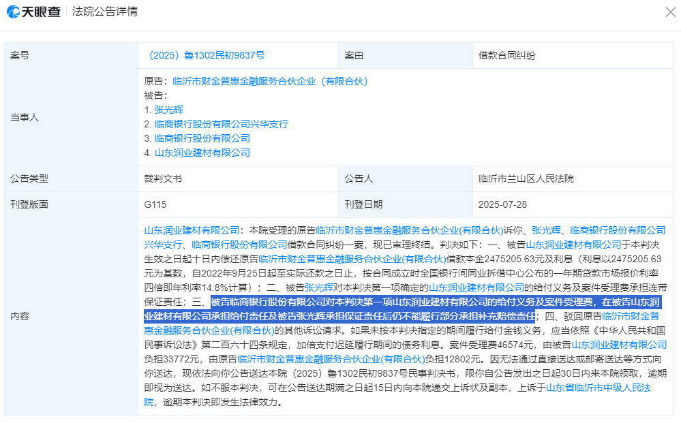
Task: Select the 借款合同纠纷 cause text
Action: coord(507,56)
